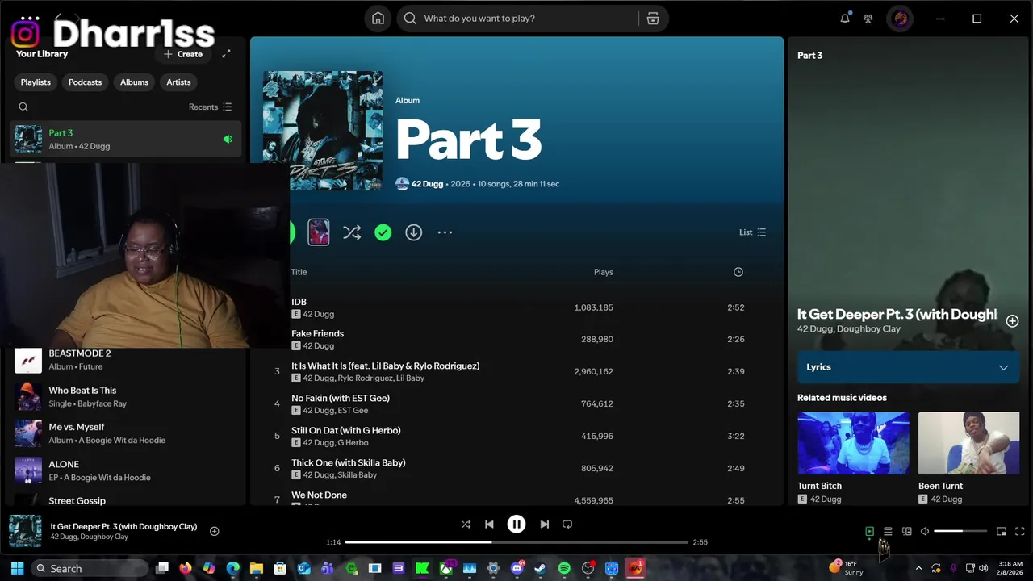Open Who Beat Is This single
Screen dimensions: 1033x581
click(x=126, y=397)
